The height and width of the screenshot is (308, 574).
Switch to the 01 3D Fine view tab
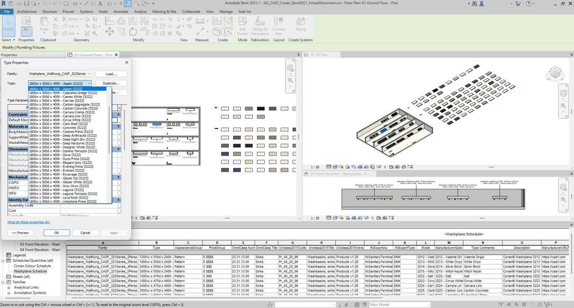tap(319, 55)
